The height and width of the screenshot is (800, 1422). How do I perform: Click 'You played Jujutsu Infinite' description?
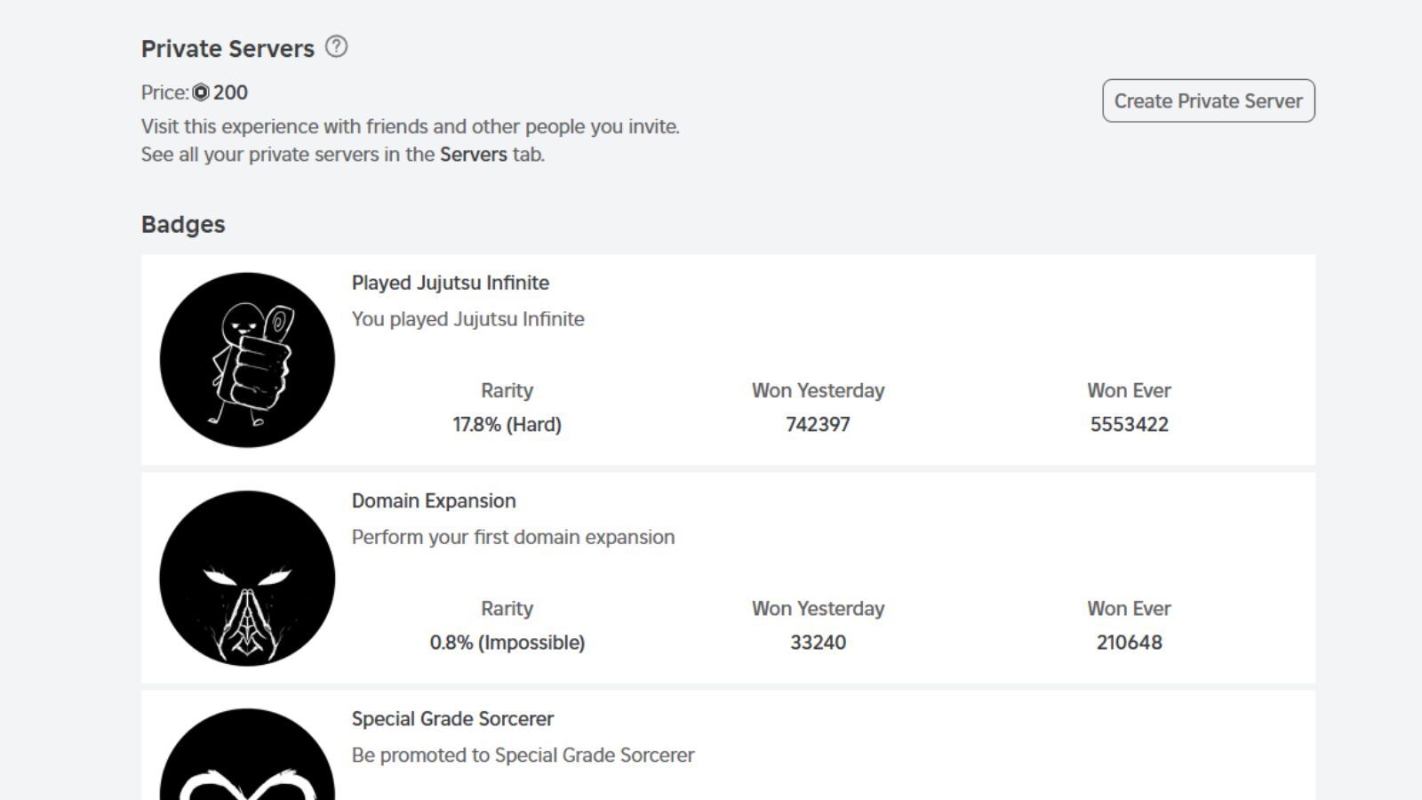pos(468,319)
